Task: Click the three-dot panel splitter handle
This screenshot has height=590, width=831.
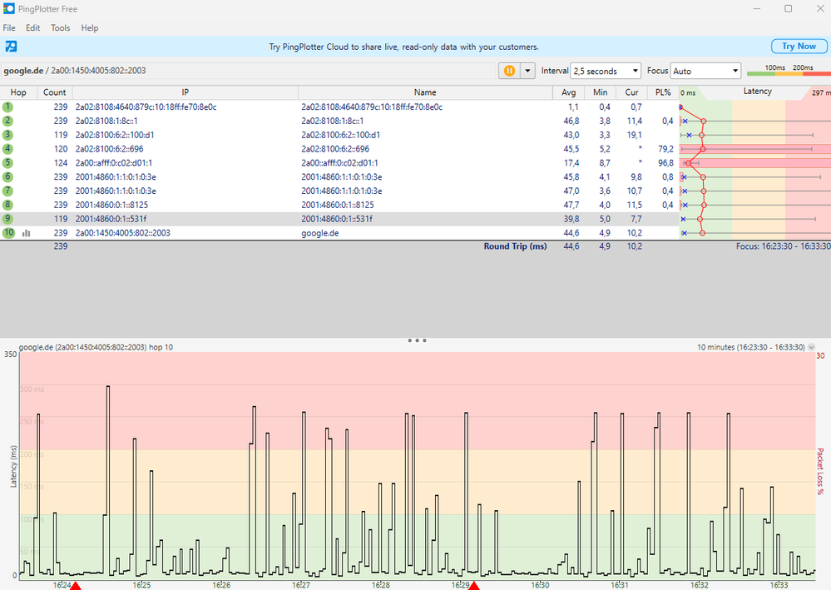Action: pyautogui.click(x=417, y=340)
